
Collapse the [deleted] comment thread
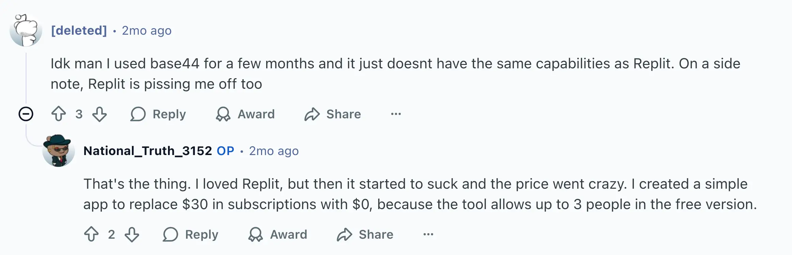[26, 114]
